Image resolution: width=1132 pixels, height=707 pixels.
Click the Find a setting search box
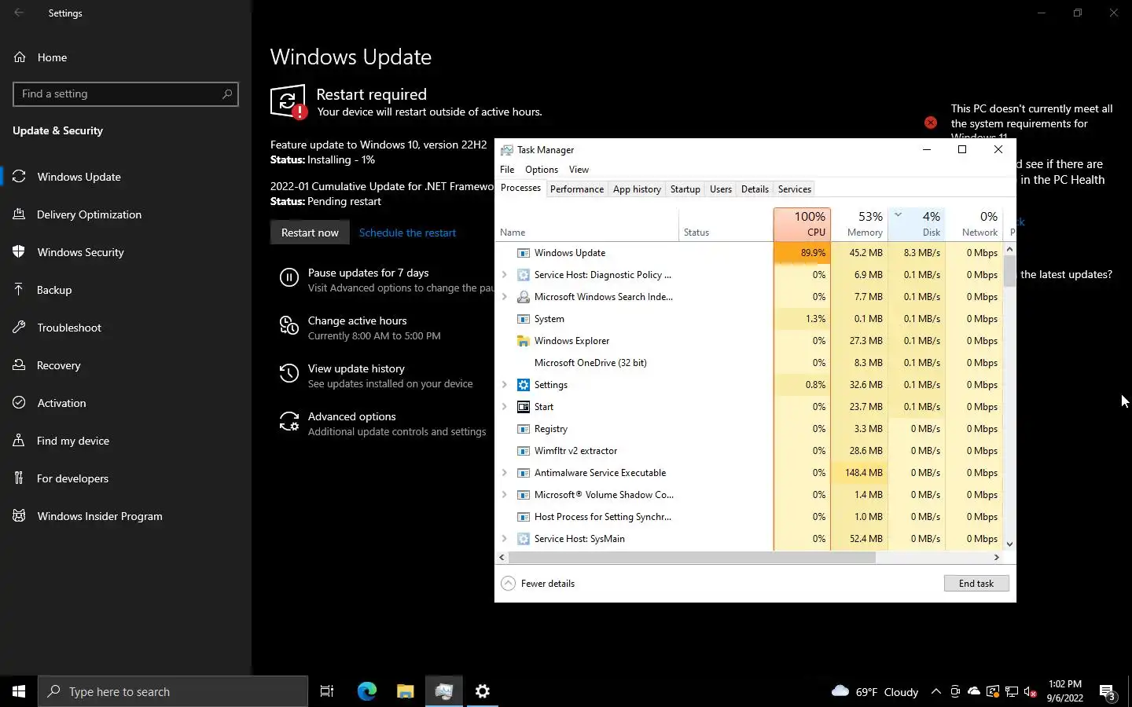126,94
